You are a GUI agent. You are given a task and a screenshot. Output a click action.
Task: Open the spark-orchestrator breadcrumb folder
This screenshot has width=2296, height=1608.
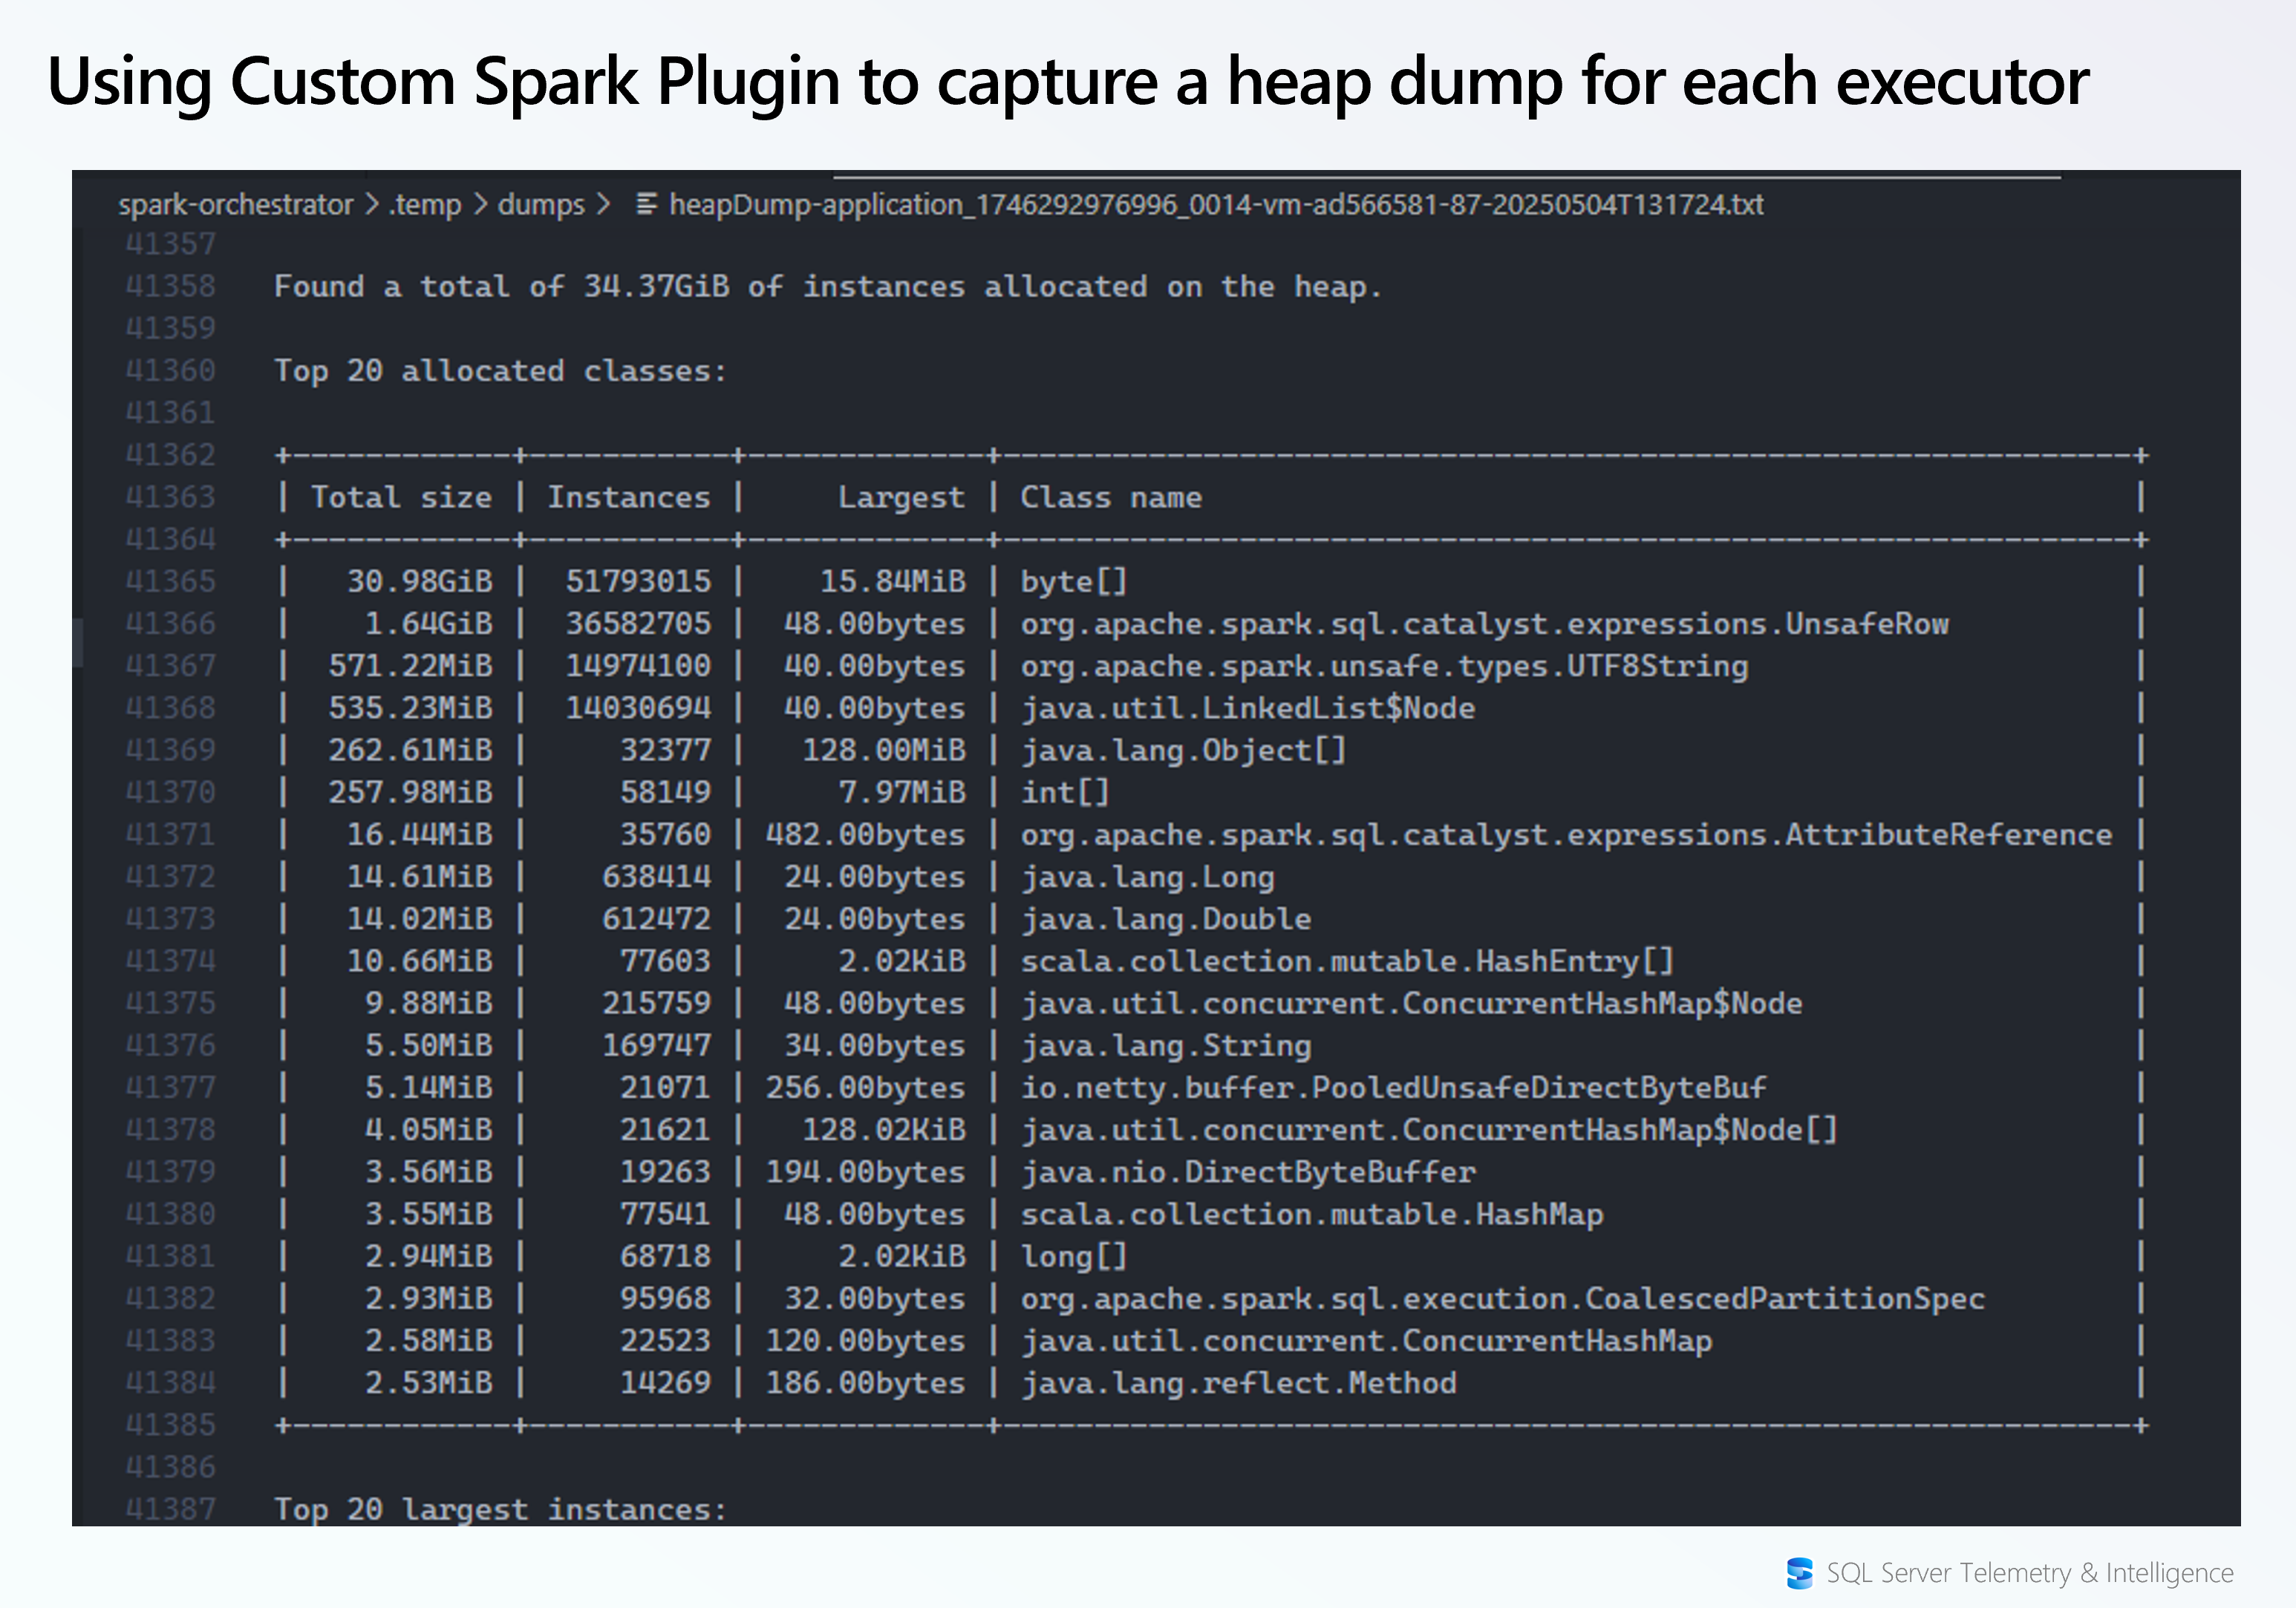point(235,204)
